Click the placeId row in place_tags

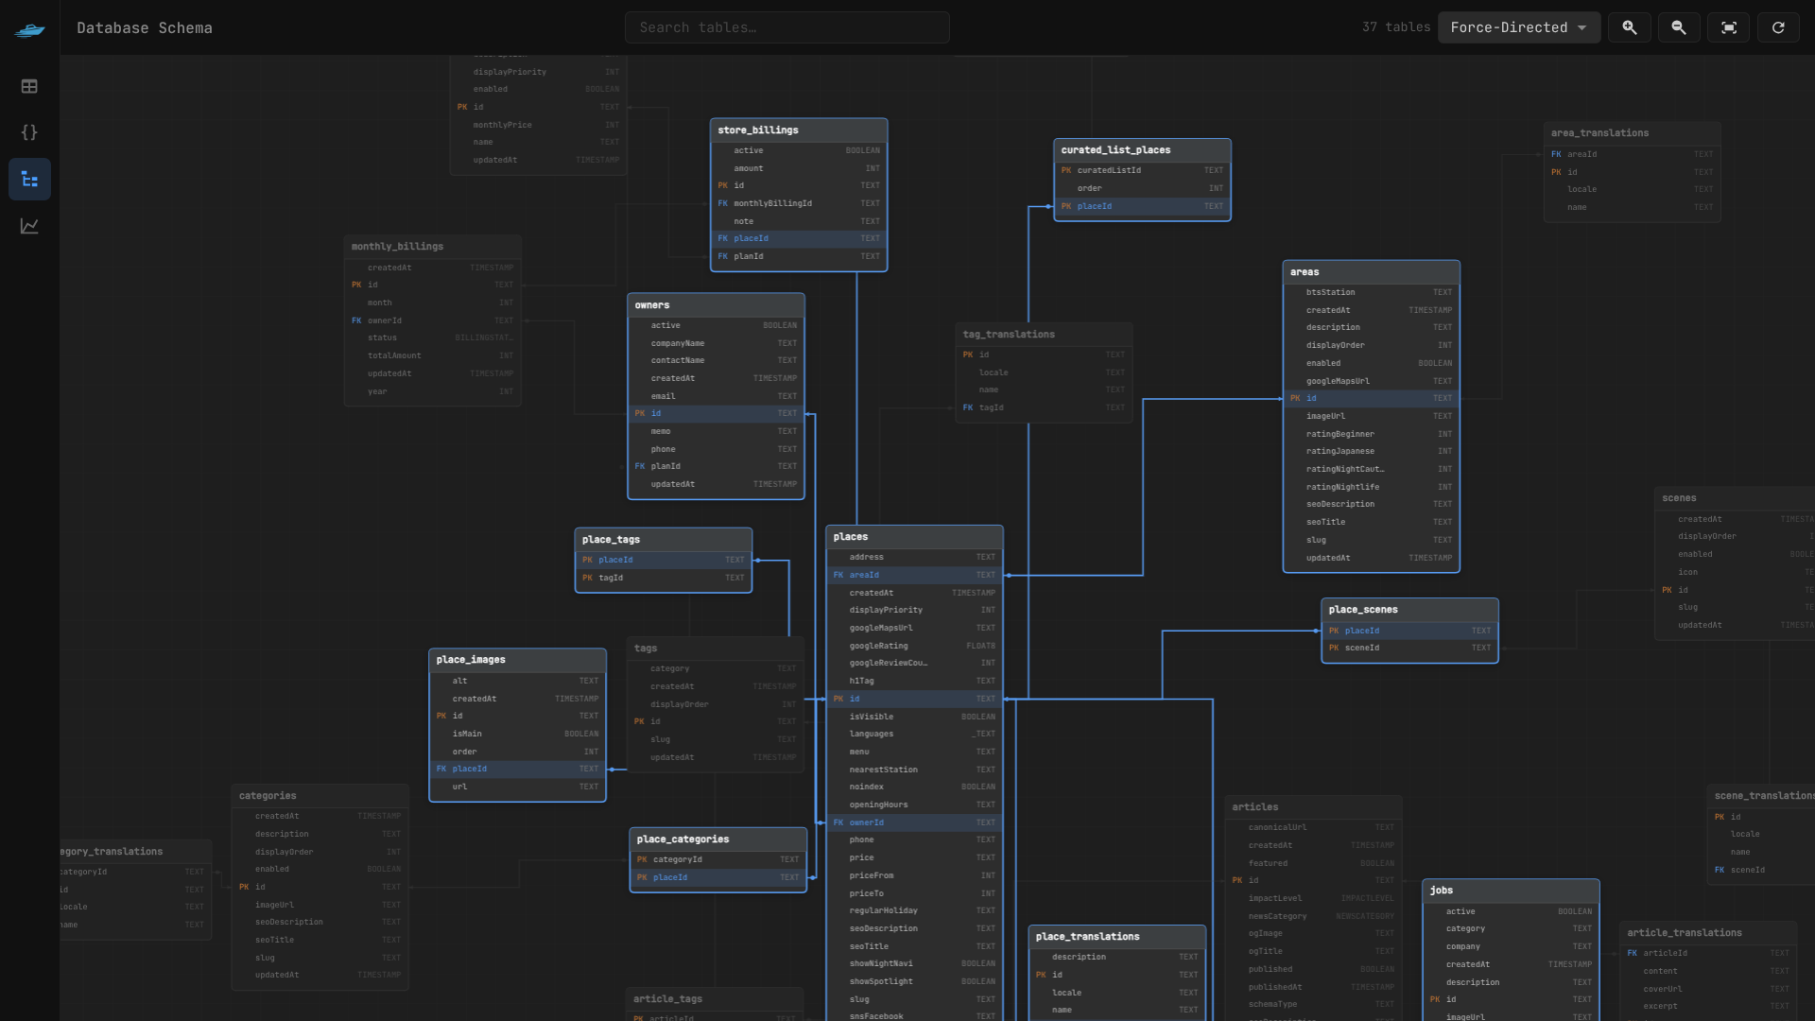point(664,560)
